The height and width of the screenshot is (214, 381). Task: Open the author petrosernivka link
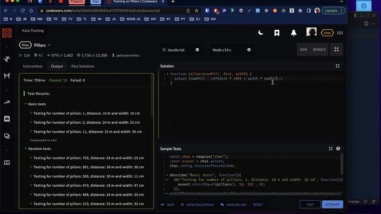tap(126, 55)
